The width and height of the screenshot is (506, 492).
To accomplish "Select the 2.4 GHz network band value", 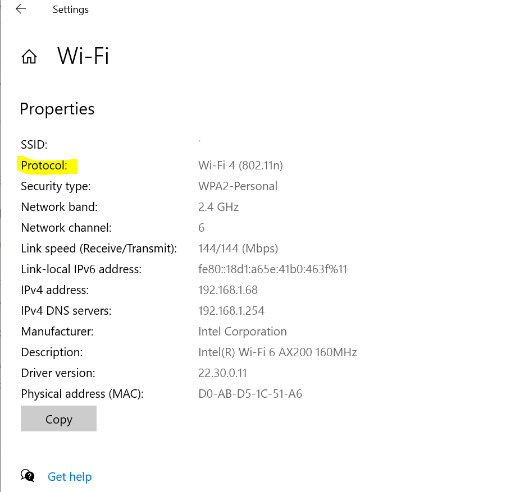I will [218, 207].
